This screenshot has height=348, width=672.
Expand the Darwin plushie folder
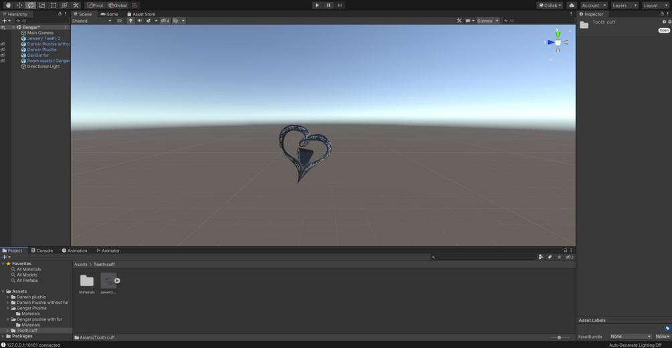pyautogui.click(x=8, y=297)
